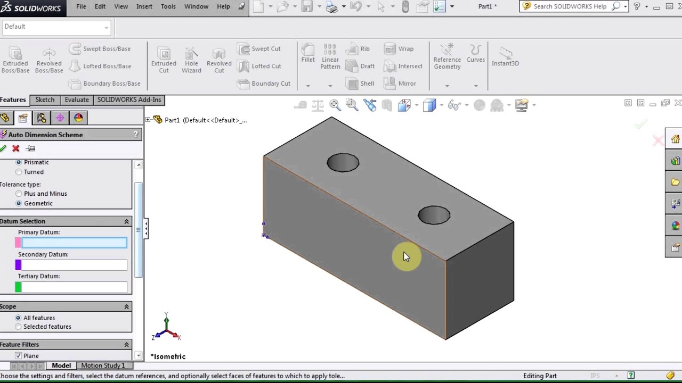Toggle the Plane feature filter checkbox
Screen dimensions: 682x383
(18, 356)
